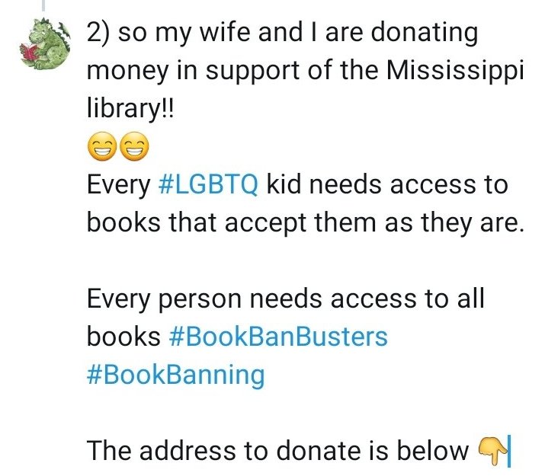Place cursor at blue text caret
The height and width of the screenshot is (476, 545).
pos(509,451)
